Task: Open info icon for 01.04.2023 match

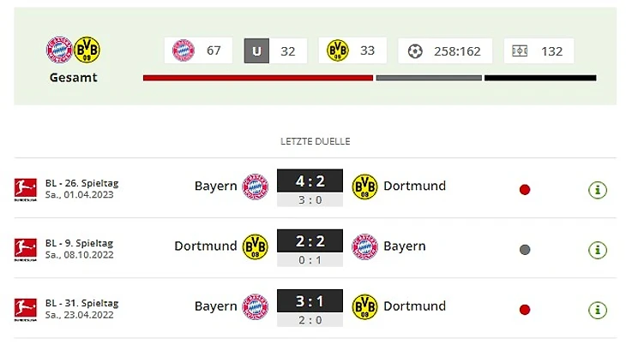Action: pyautogui.click(x=597, y=190)
